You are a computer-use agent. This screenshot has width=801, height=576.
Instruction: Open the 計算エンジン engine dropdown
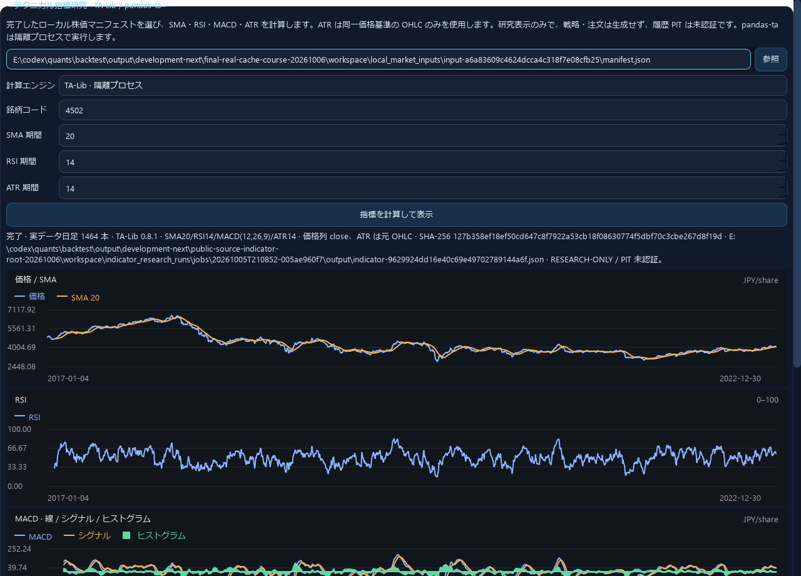point(422,86)
